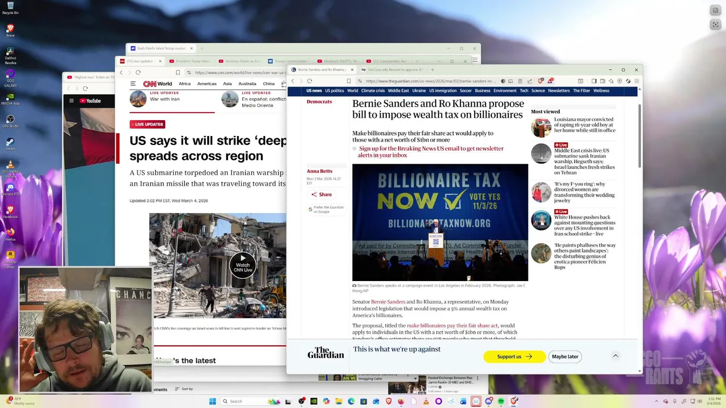Open the CNN hamburger menu icon

[x=133, y=83]
